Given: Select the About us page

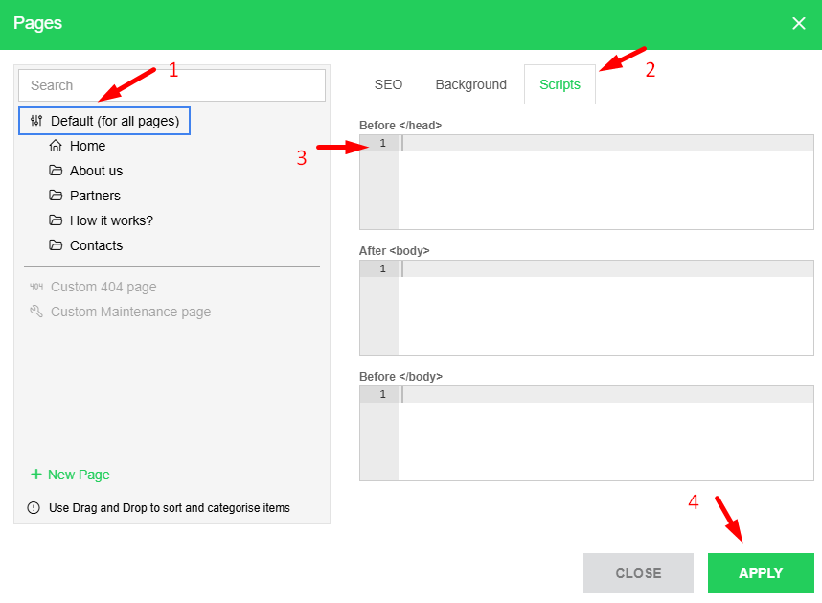Looking at the screenshot, I should tap(96, 171).
